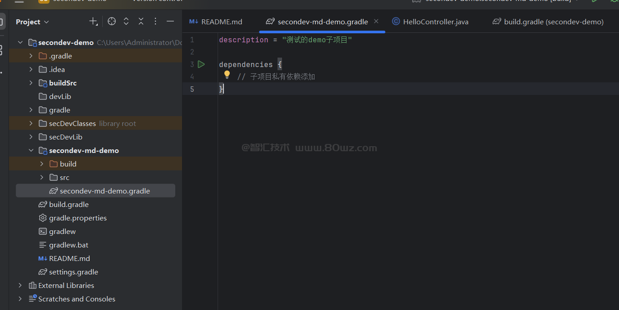Select settings.gradle in the project tree

(73, 272)
